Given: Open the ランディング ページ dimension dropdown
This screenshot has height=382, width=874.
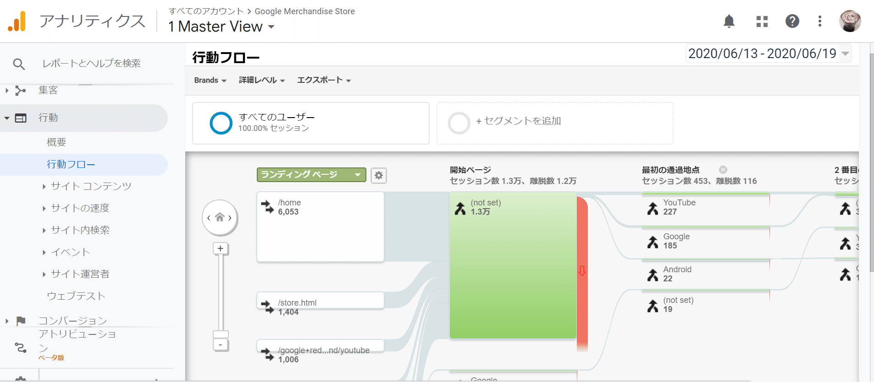Looking at the screenshot, I should click(x=311, y=175).
